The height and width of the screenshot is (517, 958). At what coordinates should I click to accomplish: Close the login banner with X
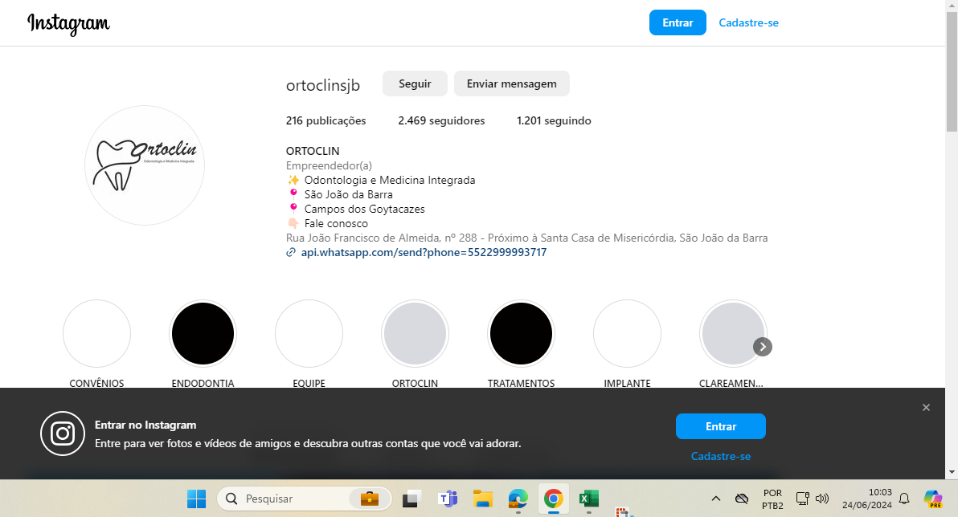[x=926, y=407]
